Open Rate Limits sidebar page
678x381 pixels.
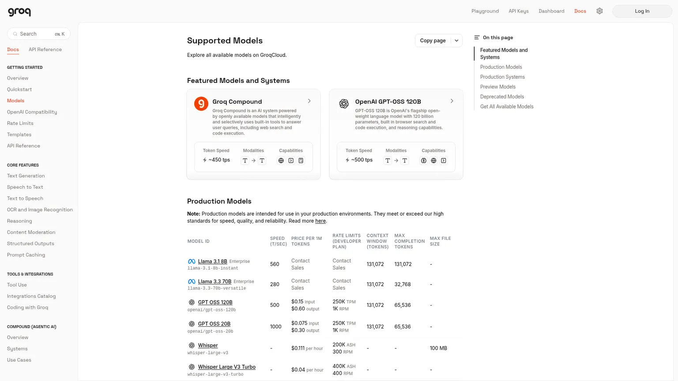click(20, 123)
